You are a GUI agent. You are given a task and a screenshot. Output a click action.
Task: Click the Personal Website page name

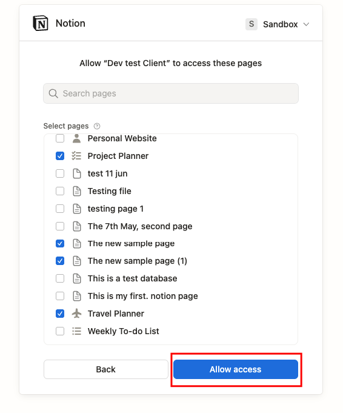pyautogui.click(x=122, y=138)
